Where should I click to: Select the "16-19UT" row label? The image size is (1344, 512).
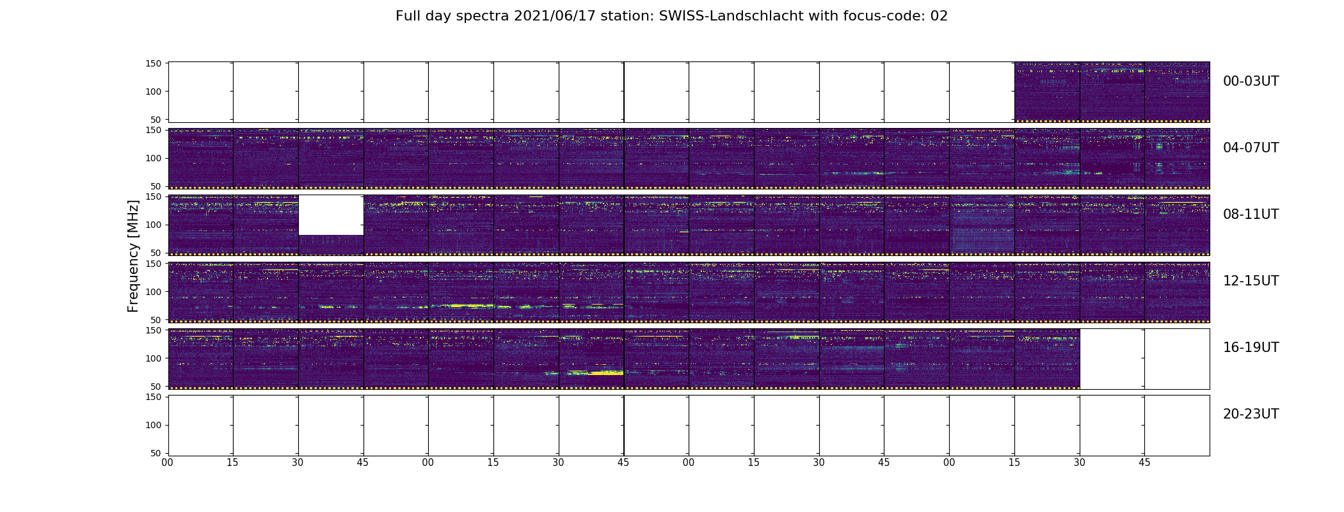coord(1251,348)
